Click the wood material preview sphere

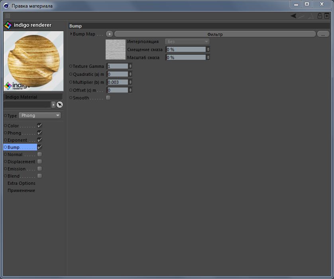click(x=33, y=61)
